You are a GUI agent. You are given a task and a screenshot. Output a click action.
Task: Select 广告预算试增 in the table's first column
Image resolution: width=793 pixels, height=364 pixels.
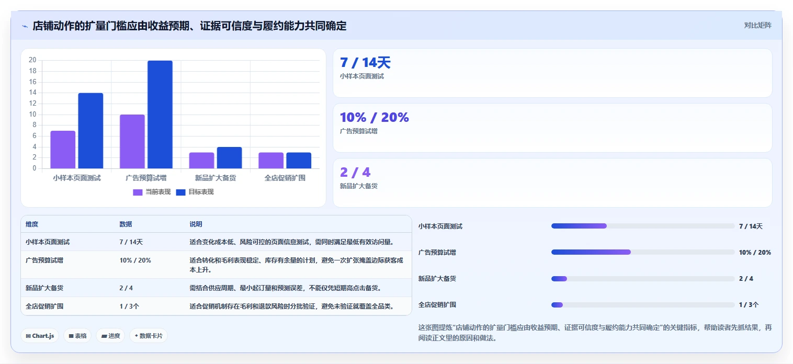(x=44, y=260)
